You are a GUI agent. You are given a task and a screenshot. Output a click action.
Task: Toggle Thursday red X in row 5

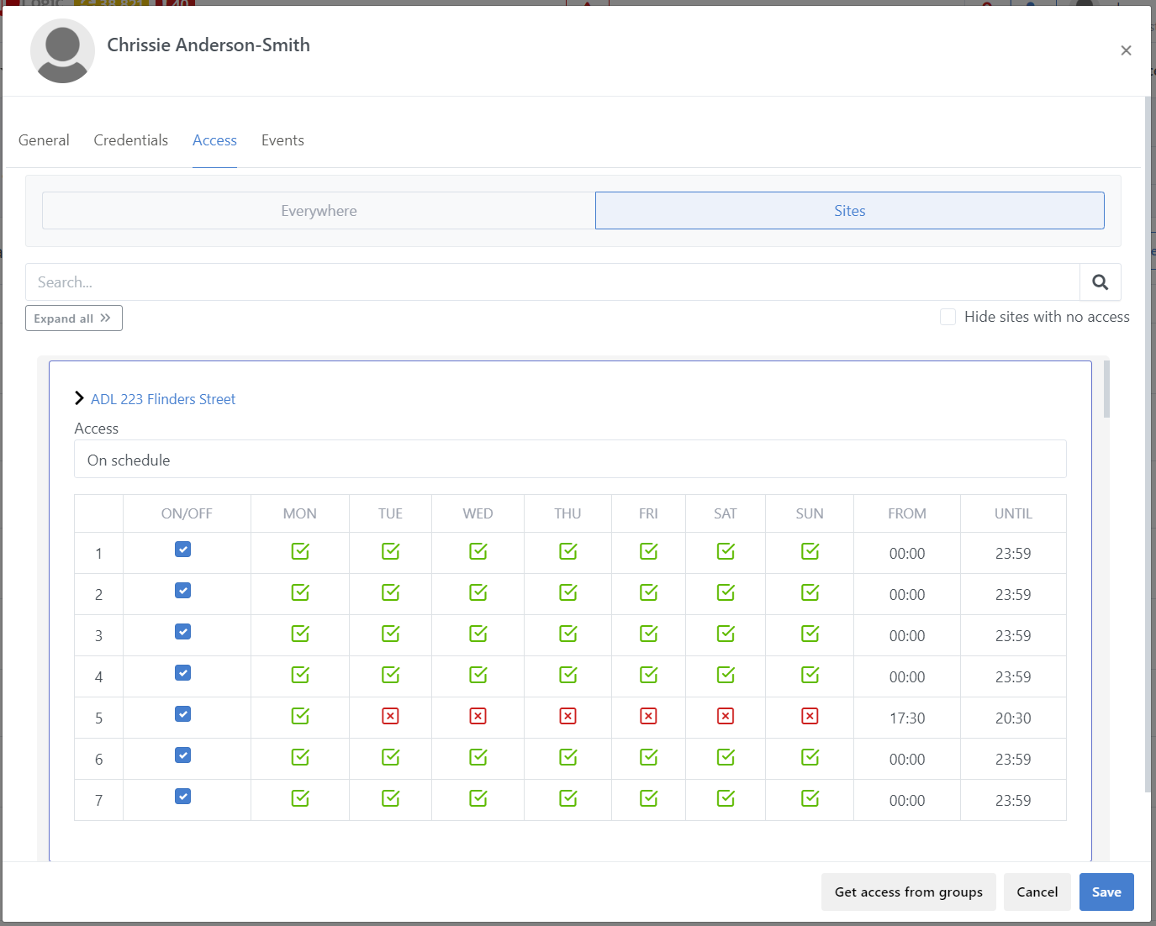coord(567,716)
